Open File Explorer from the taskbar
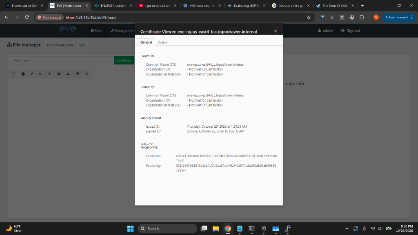Screen dimensions: 418x235 point(216,228)
